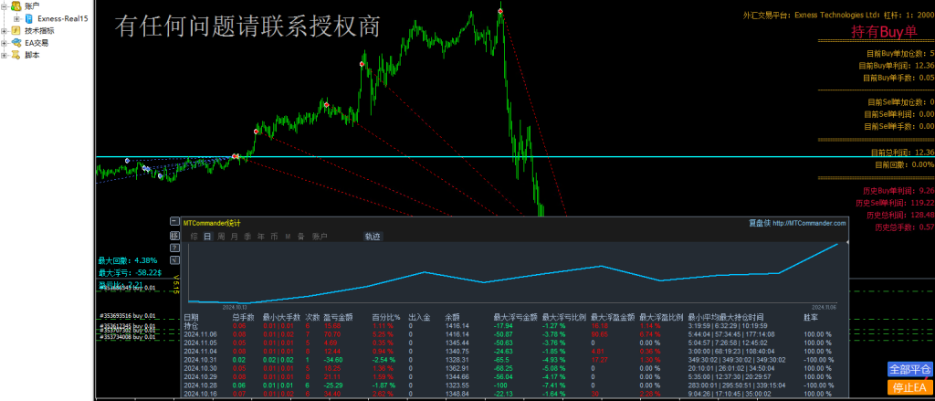The height and width of the screenshot is (401, 935).
Task: Select the 技术指标 tree label
Action: 39,30
